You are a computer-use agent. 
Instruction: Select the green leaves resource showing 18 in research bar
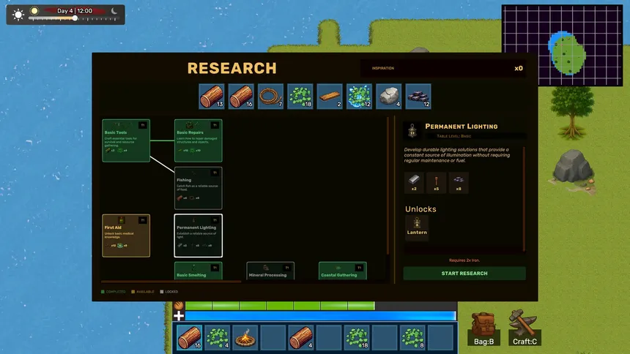(x=300, y=97)
